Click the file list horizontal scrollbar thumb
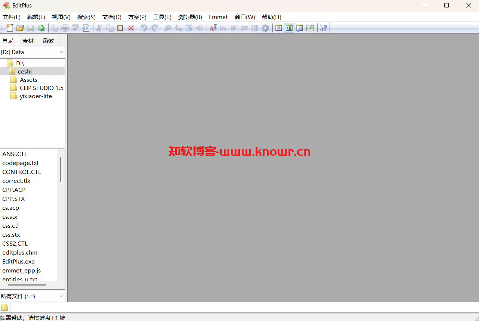This screenshot has height=321, width=479. (x=27, y=285)
